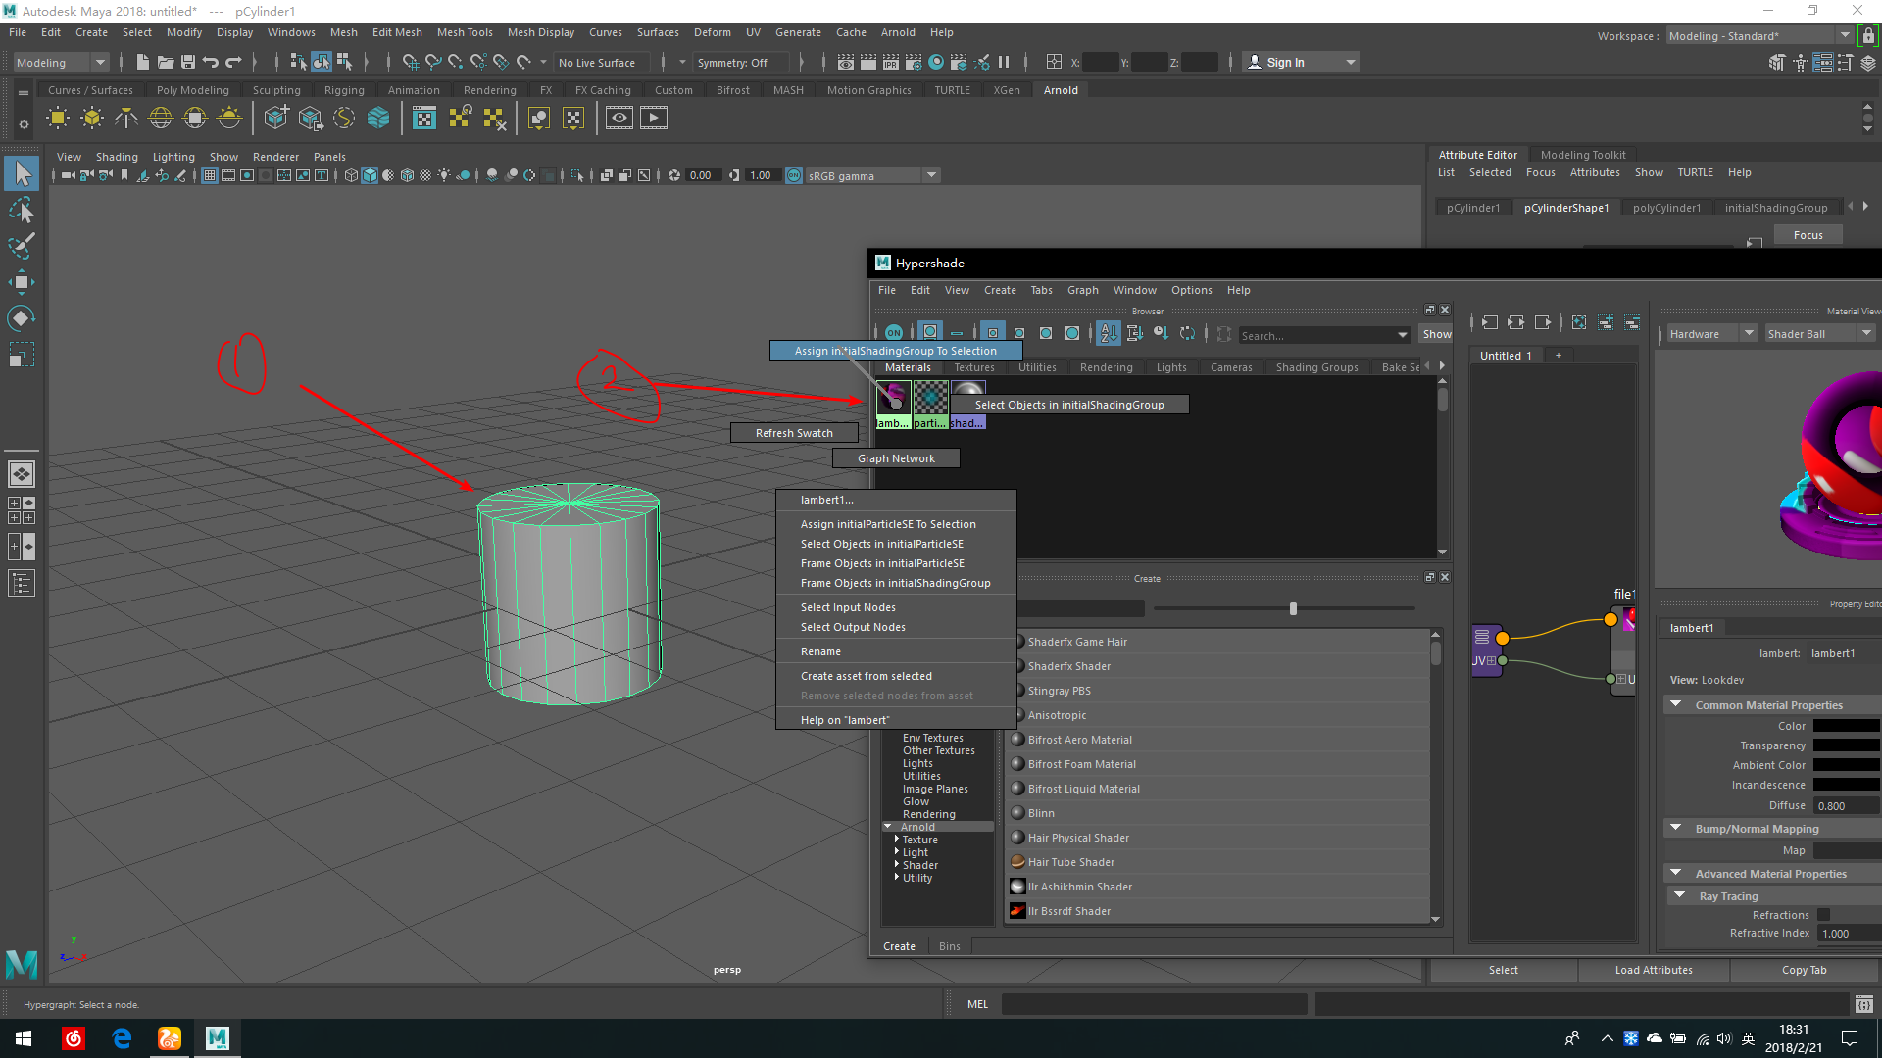This screenshot has height=1058, width=1882.
Task: Switch to the Textures tab in Hypershade
Action: click(x=974, y=366)
